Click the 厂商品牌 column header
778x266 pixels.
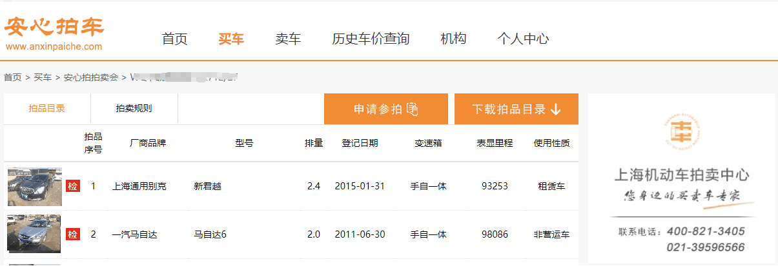[148, 143]
